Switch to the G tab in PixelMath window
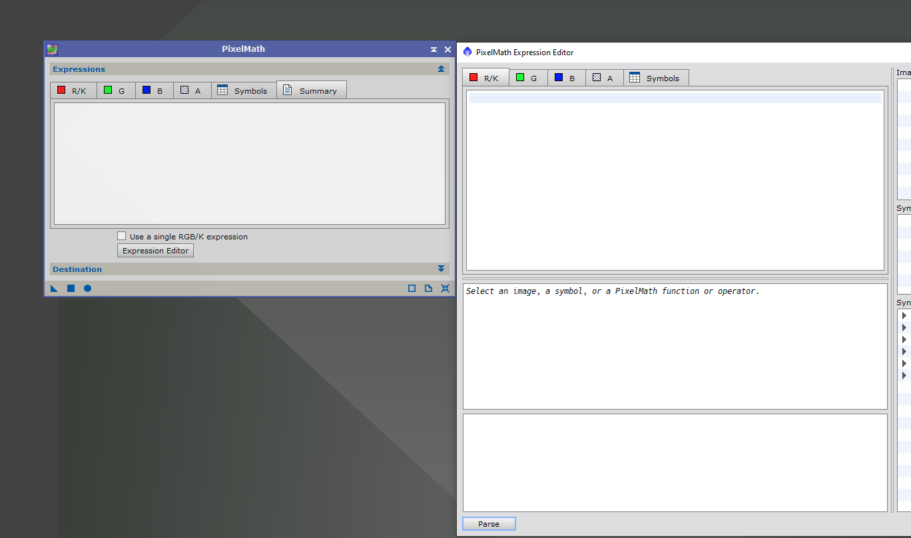This screenshot has height=538, width=911. (x=116, y=90)
